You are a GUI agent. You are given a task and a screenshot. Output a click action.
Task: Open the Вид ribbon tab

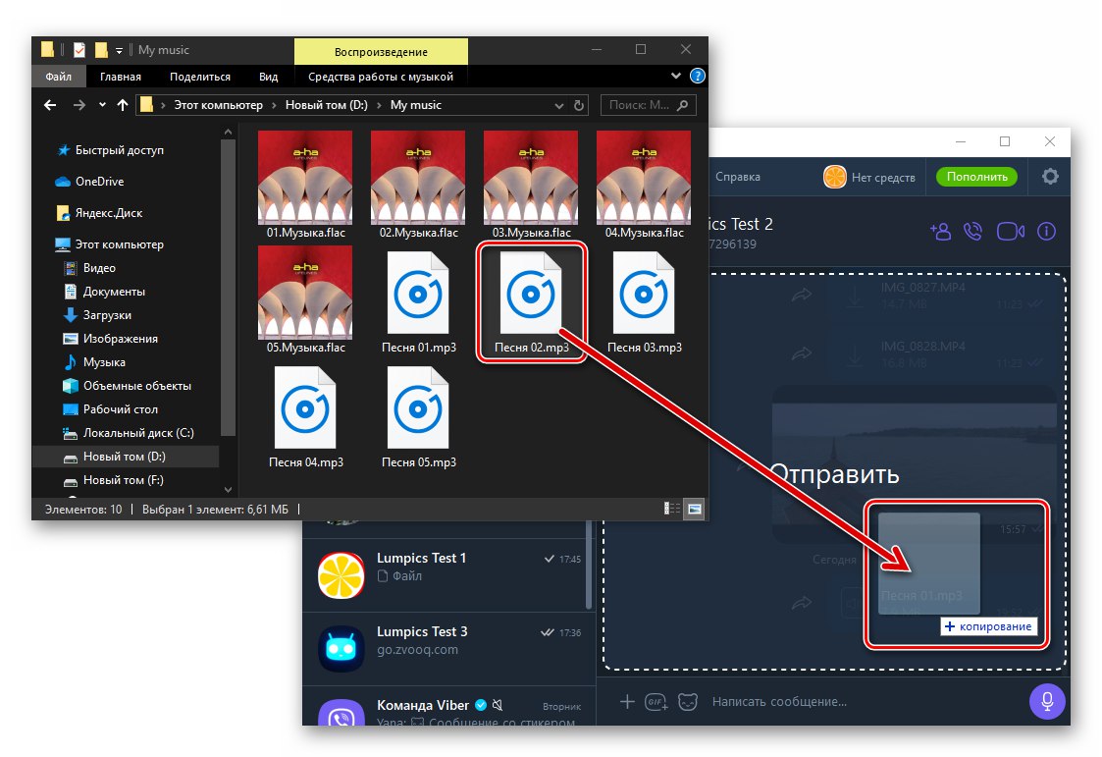(x=269, y=77)
